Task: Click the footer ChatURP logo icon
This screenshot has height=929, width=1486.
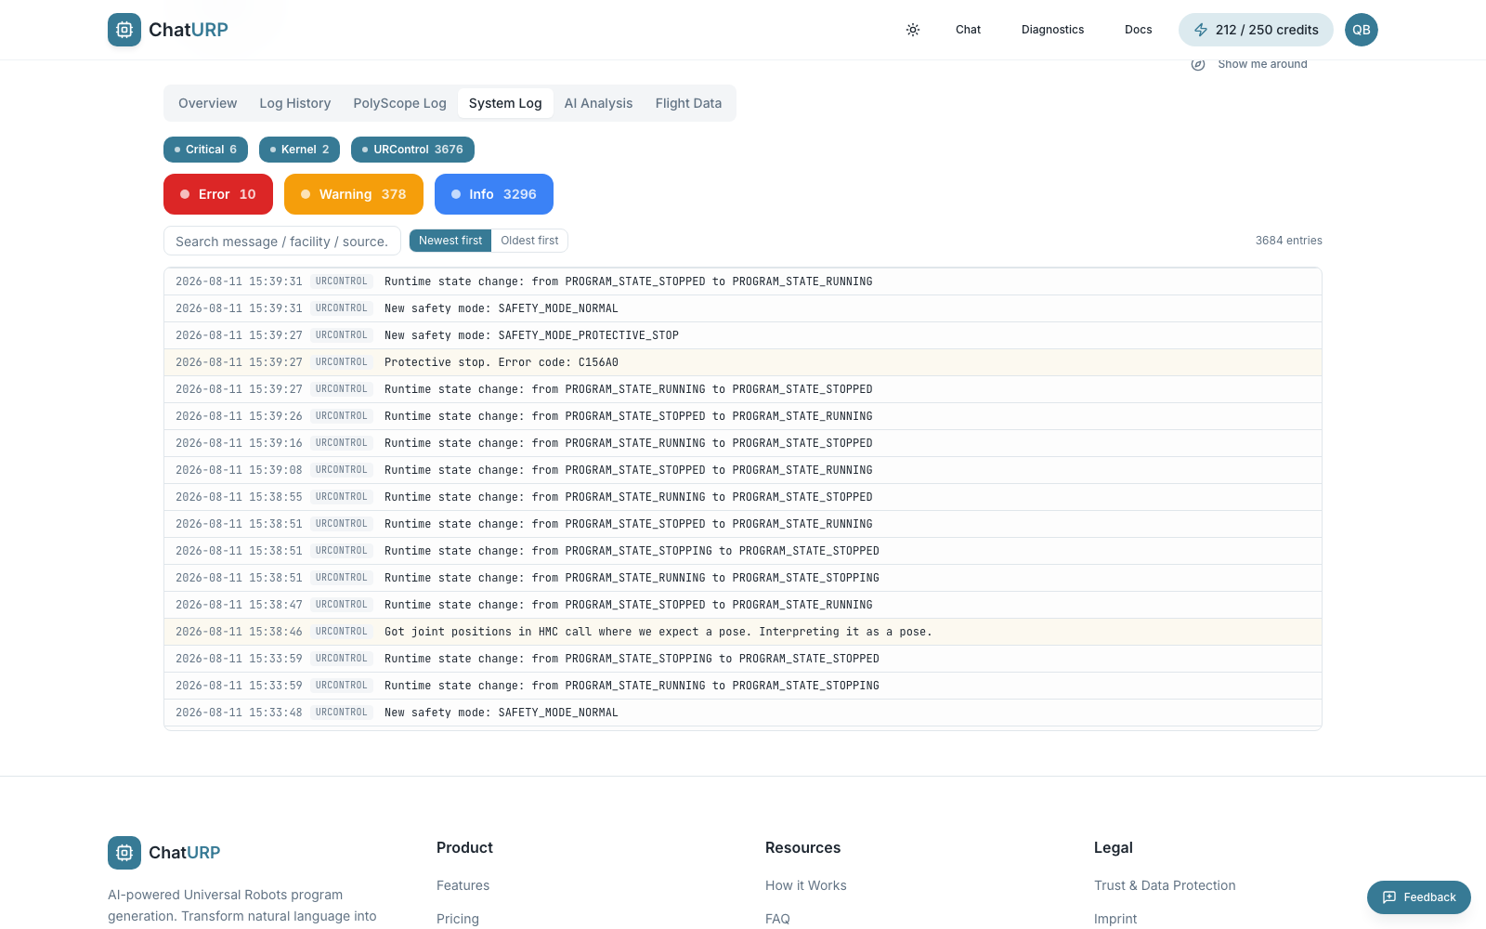Action: pyautogui.click(x=124, y=853)
